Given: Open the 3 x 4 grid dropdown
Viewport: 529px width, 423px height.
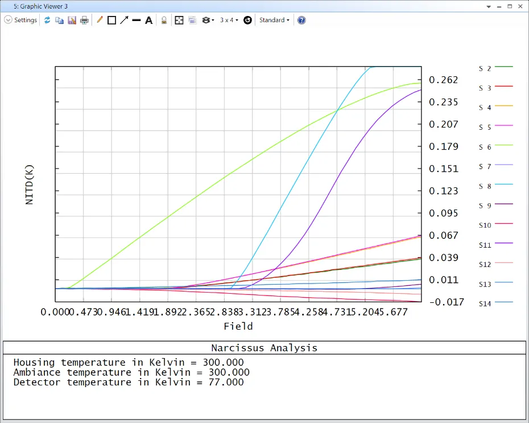Looking at the screenshot, I should pyautogui.click(x=229, y=20).
